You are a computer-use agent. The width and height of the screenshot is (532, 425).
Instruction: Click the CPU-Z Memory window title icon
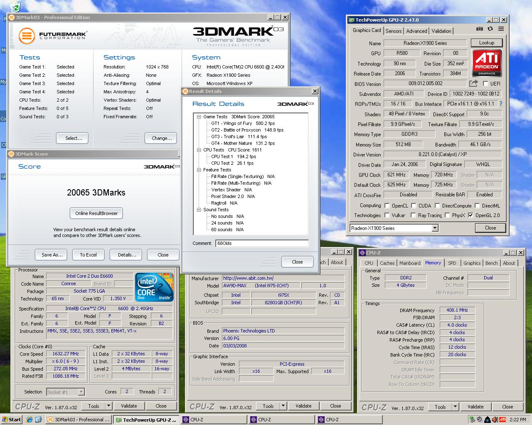pos(362,253)
